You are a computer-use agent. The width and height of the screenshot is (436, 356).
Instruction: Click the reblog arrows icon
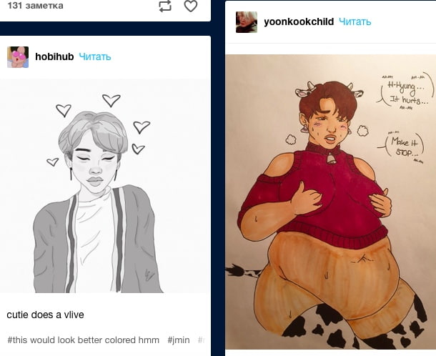point(165,6)
